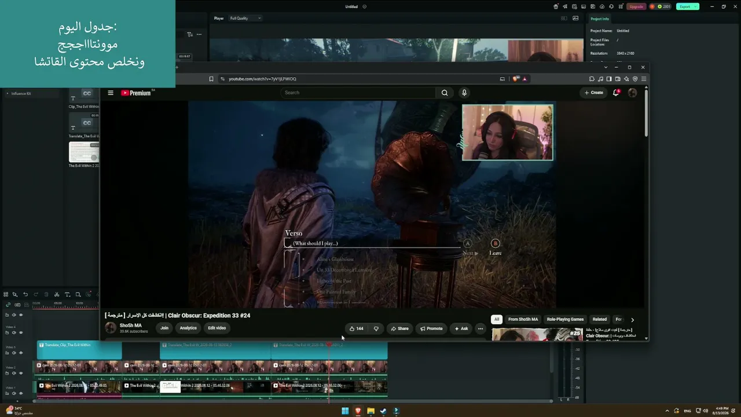Image resolution: width=741 pixels, height=417 pixels.
Task: Open the ShoSh MA channel name link
Action: 131,325
